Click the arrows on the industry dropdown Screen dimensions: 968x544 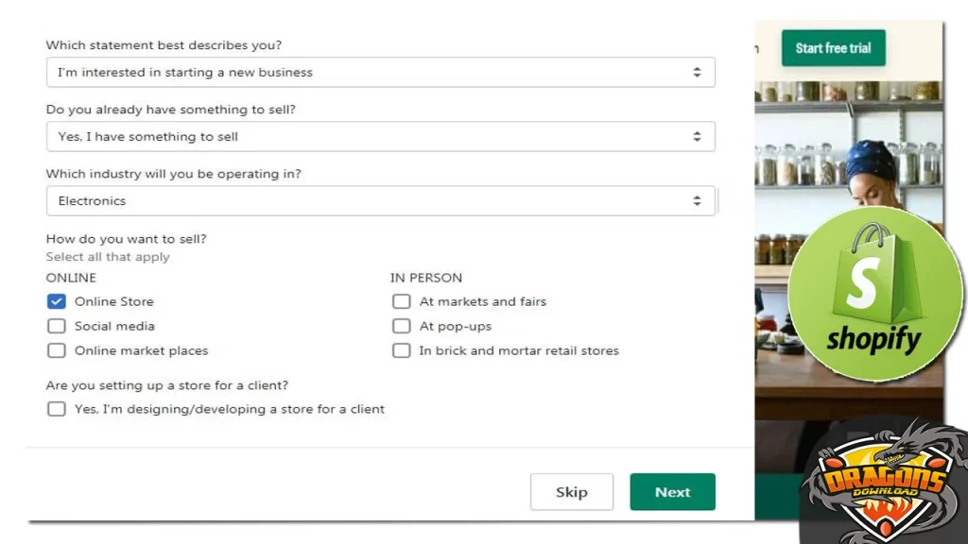tap(697, 201)
